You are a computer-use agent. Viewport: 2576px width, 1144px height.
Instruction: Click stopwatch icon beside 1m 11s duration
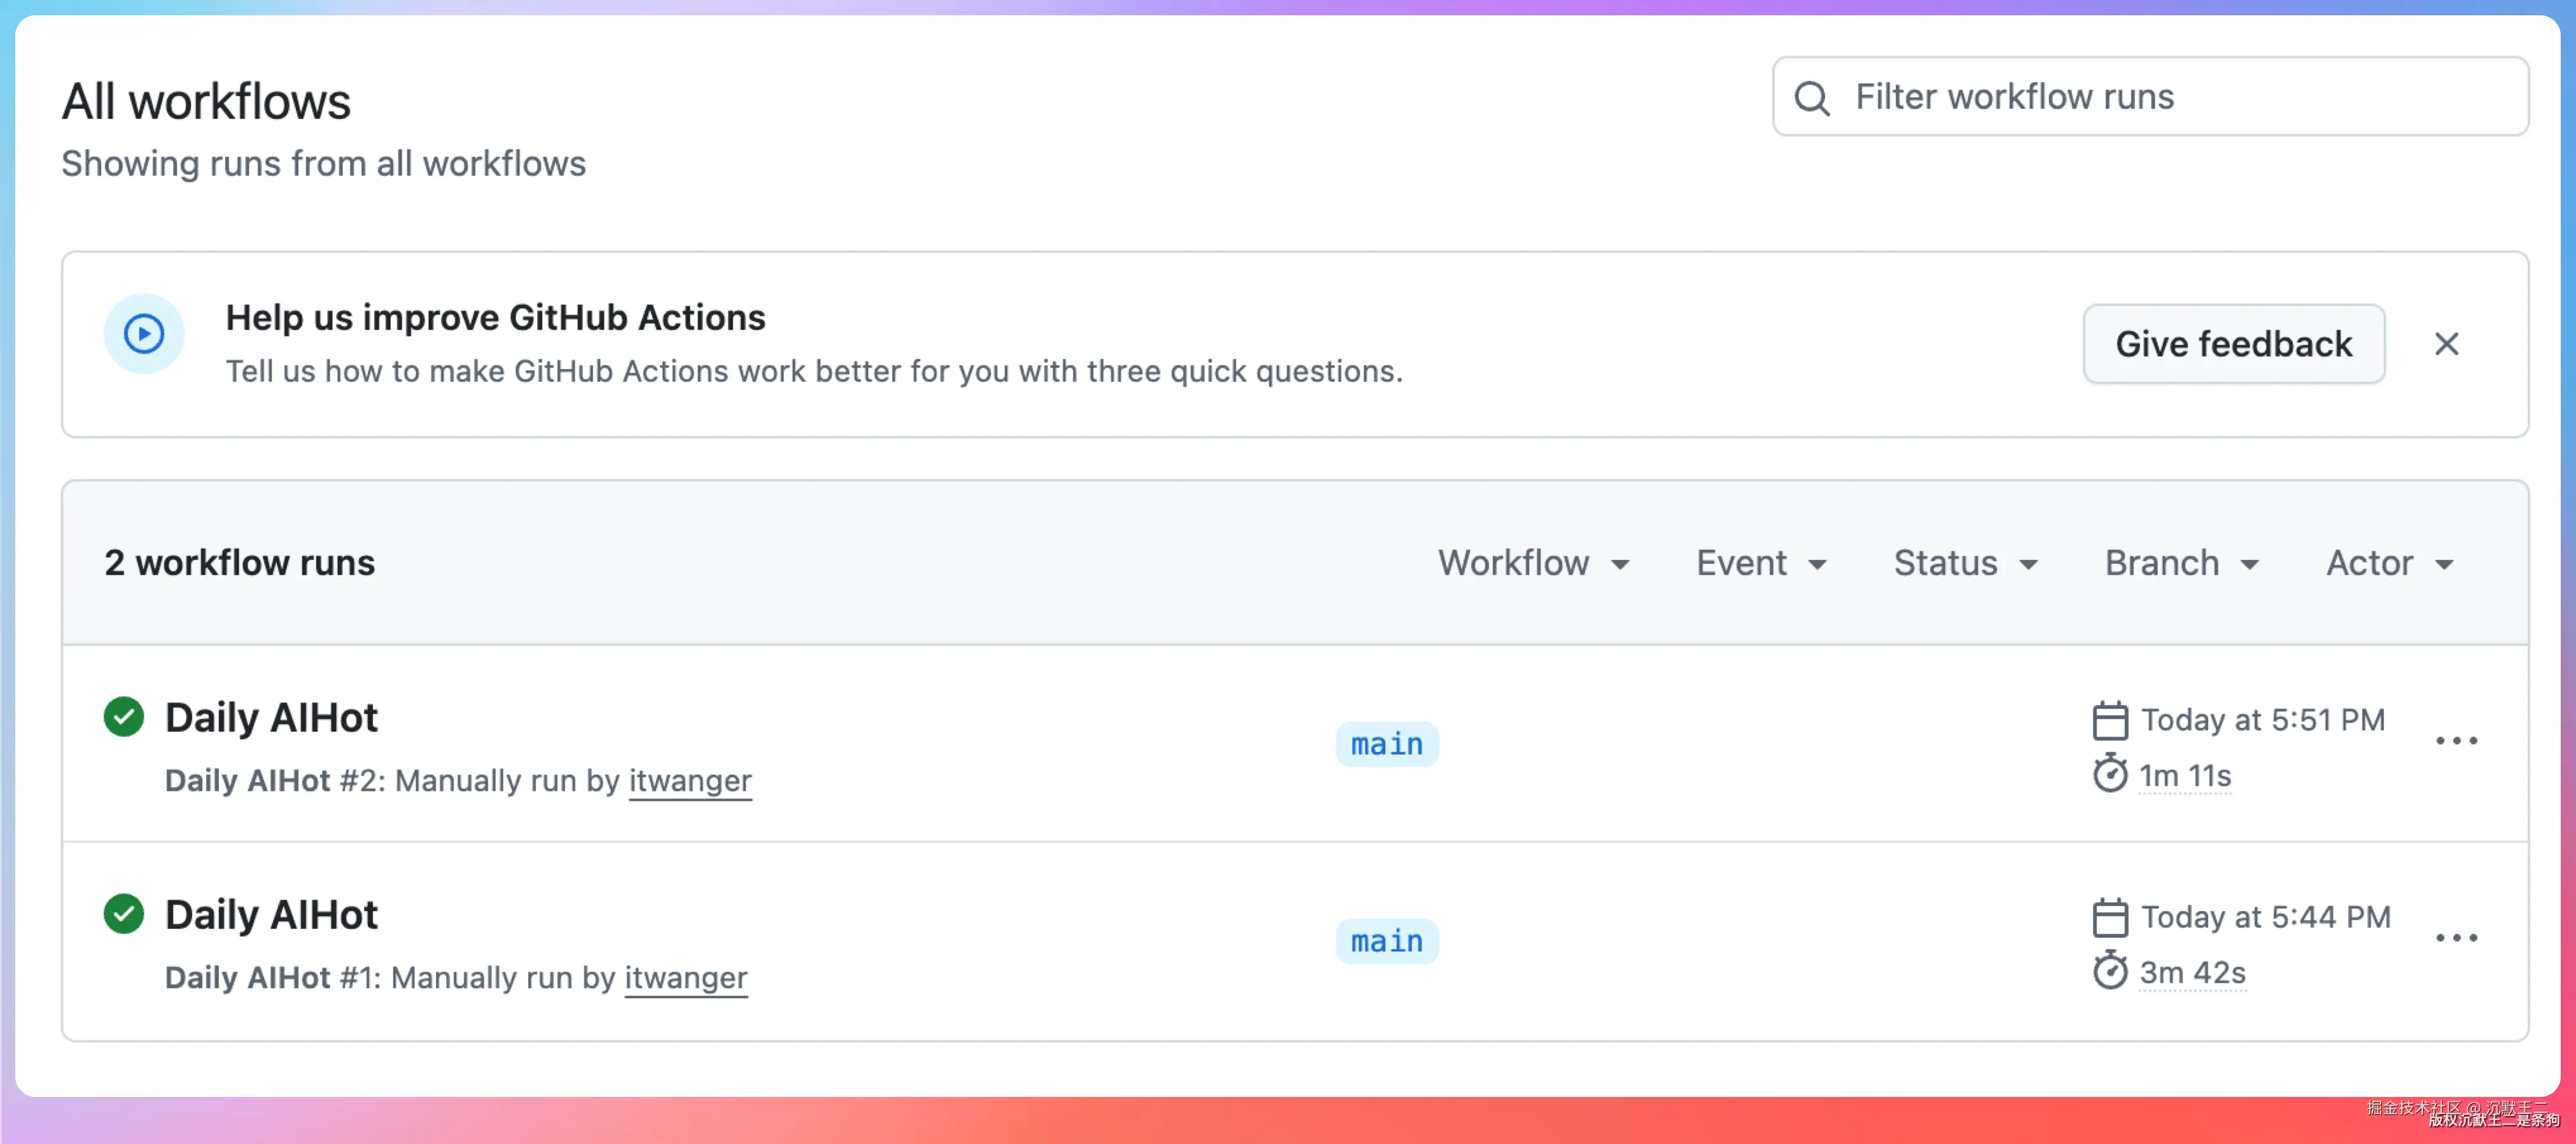pyautogui.click(x=2110, y=773)
